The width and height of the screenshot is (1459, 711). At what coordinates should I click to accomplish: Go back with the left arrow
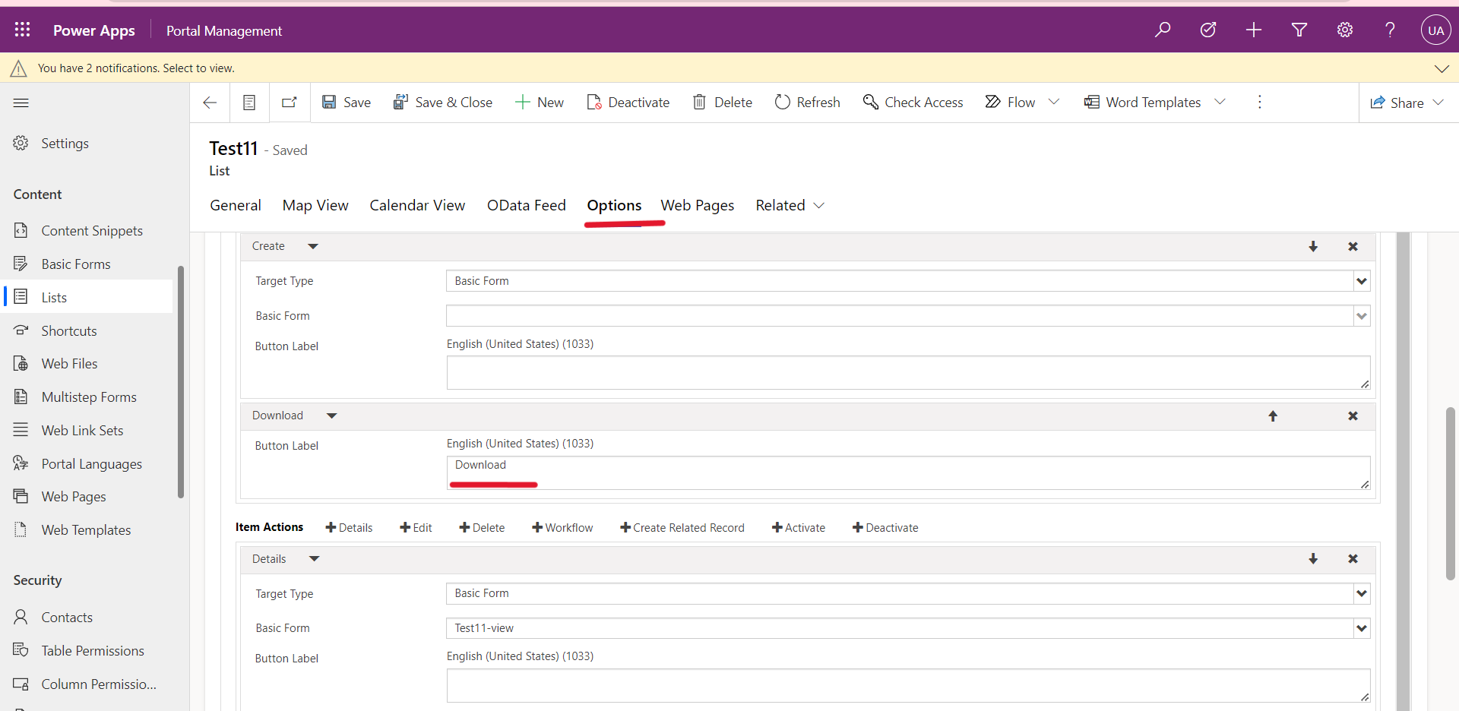click(x=210, y=103)
